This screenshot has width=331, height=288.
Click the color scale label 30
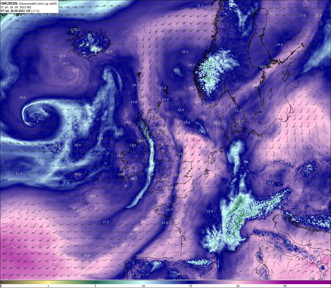click(x=238, y=286)
